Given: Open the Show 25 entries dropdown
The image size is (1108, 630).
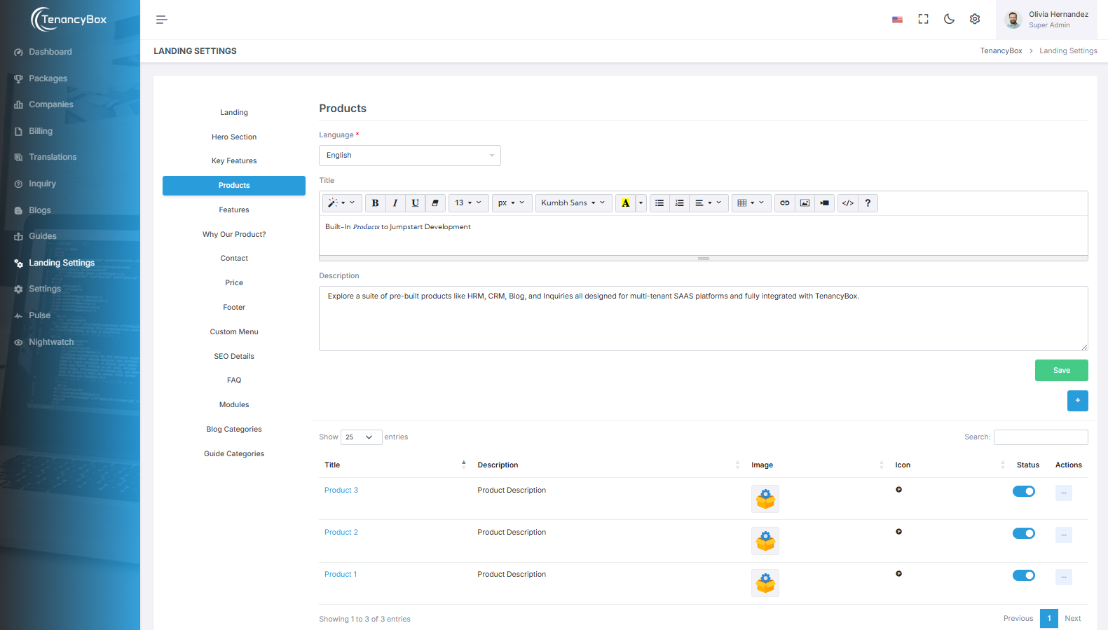Looking at the screenshot, I should pos(361,437).
